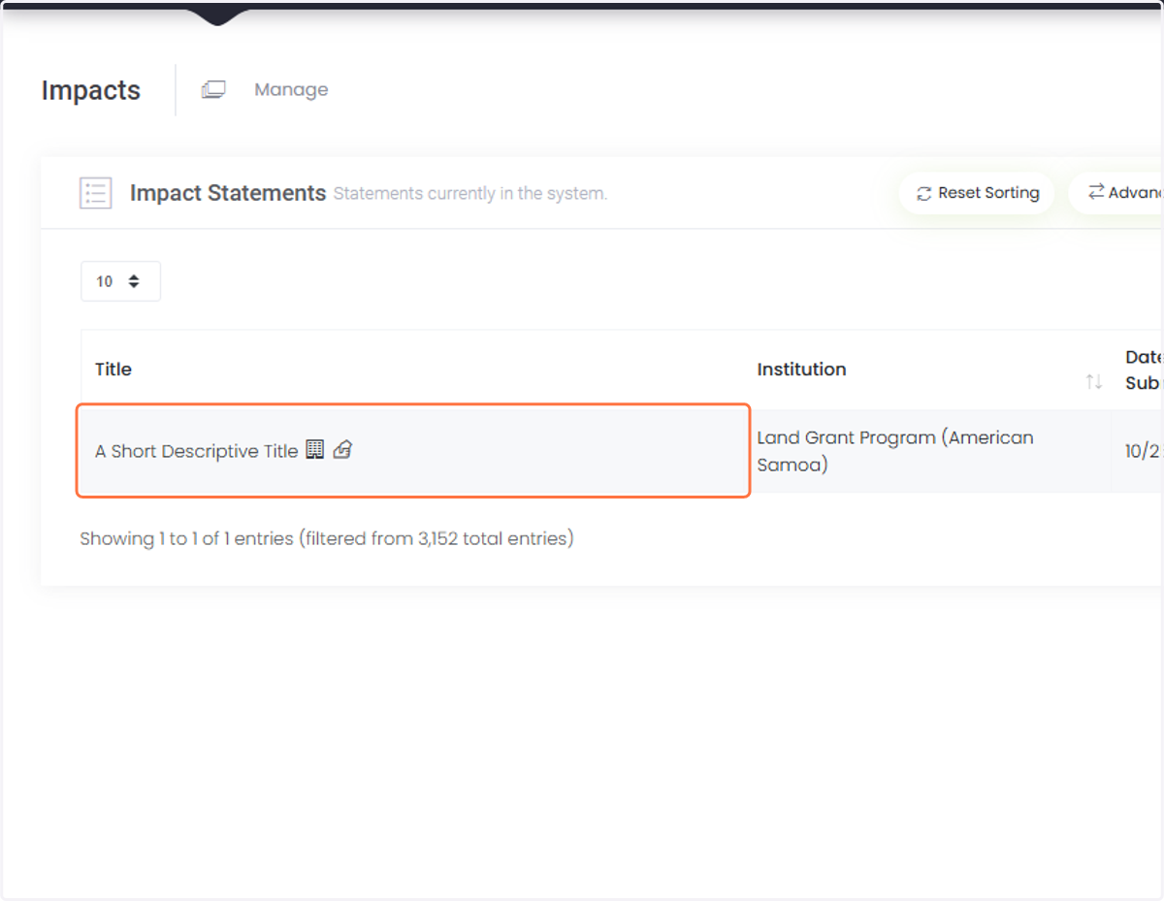Click the building icon after the title
Viewport: 1164px width, 901px height.
[314, 449]
